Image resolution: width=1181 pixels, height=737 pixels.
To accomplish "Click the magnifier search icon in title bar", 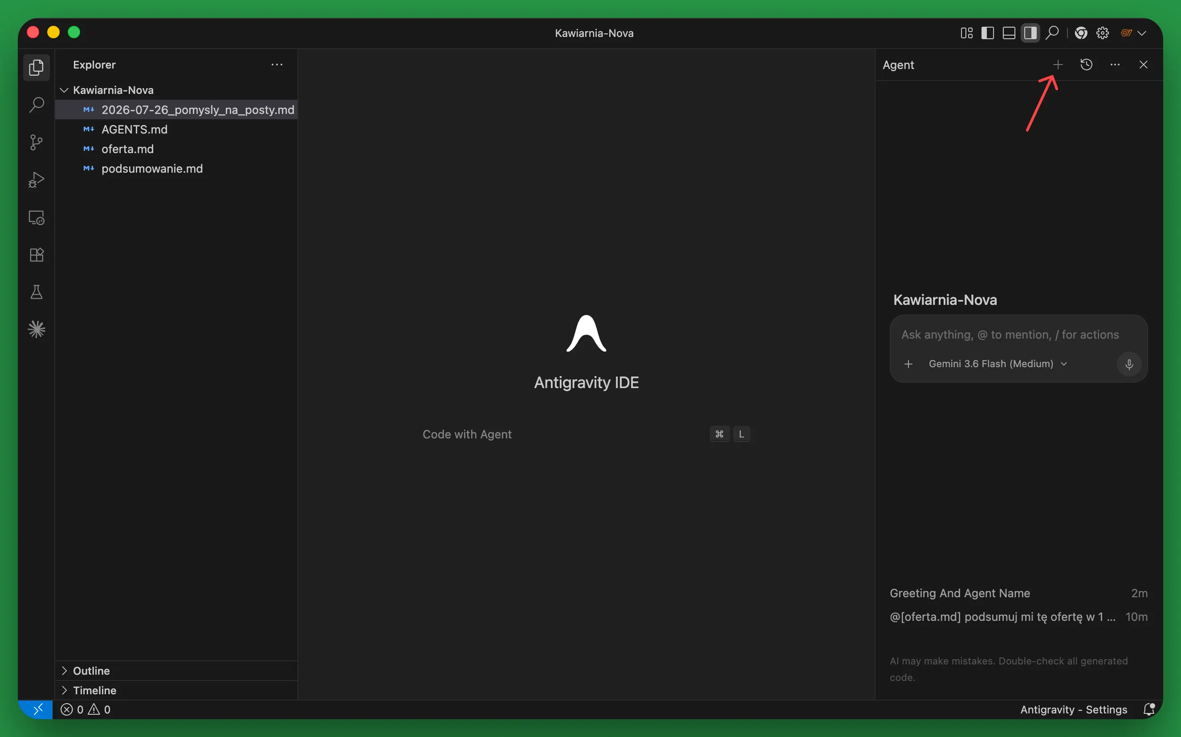I will [x=1052, y=33].
